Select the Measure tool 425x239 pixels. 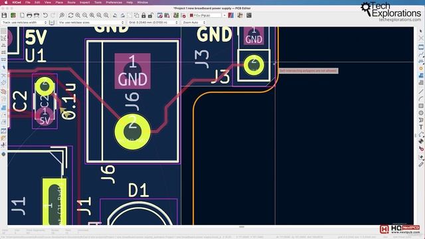coord(420,164)
